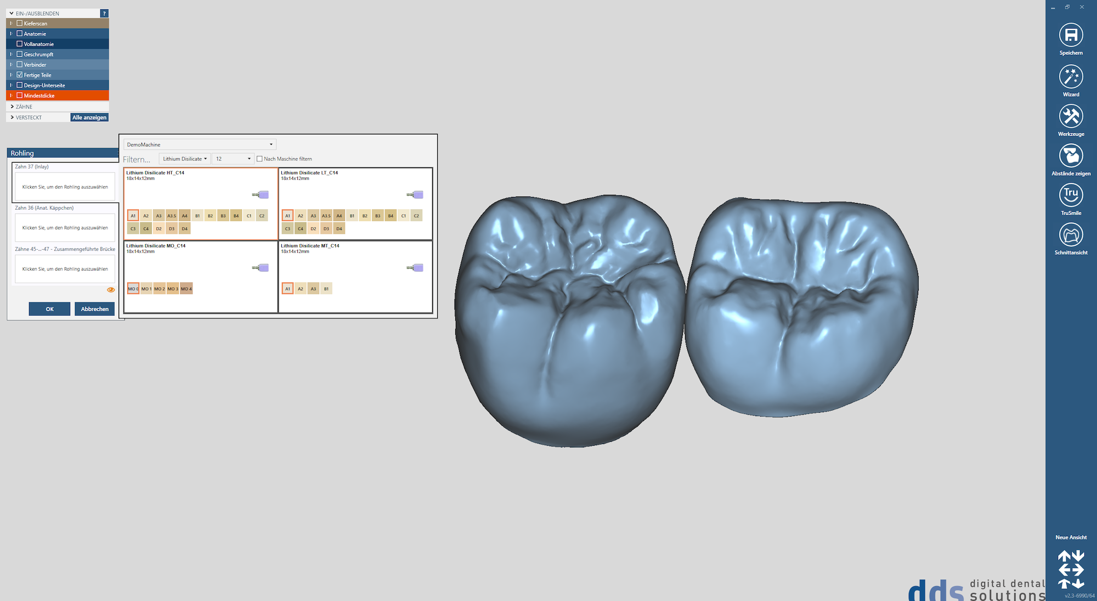Select shade A1 in Lithium Disilicate HT_C14
Image resolution: width=1097 pixels, height=601 pixels.
[133, 215]
